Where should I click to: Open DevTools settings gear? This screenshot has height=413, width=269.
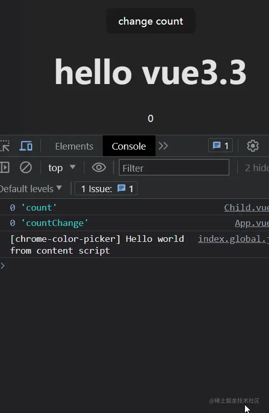253,146
